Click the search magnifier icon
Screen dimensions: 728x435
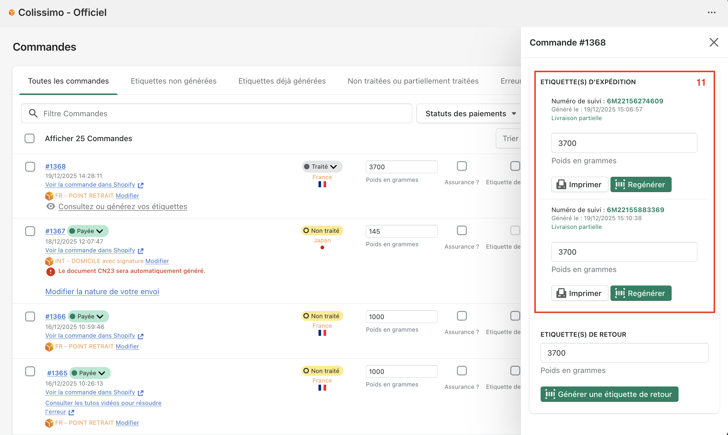pos(33,114)
